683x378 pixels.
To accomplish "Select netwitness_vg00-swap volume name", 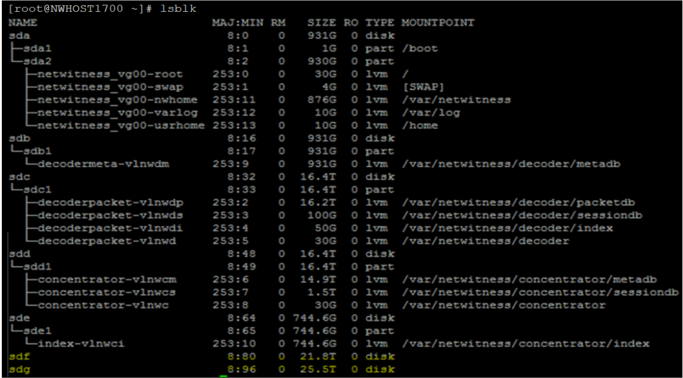I will click(110, 87).
